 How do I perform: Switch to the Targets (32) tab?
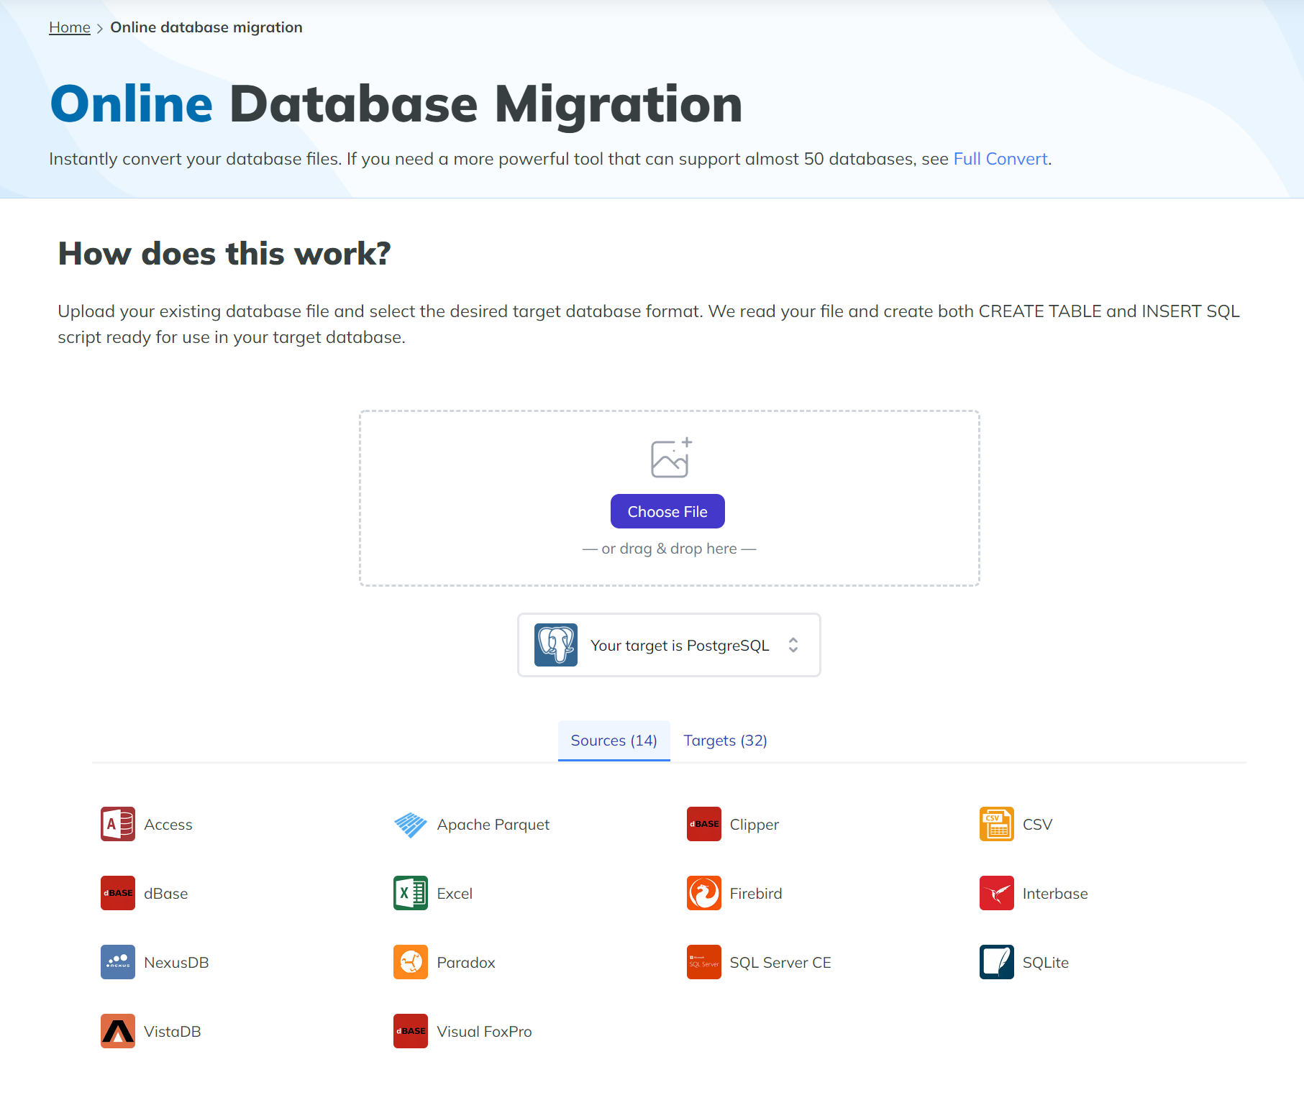(x=725, y=741)
